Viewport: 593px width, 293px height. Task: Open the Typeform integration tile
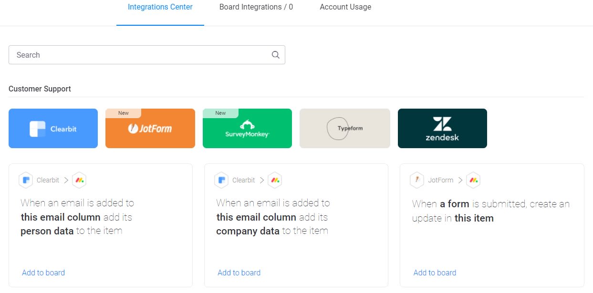[345, 128]
